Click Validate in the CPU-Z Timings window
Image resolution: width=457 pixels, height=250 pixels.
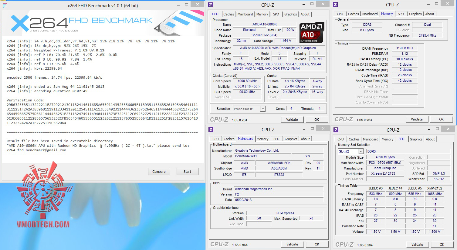point(417,119)
